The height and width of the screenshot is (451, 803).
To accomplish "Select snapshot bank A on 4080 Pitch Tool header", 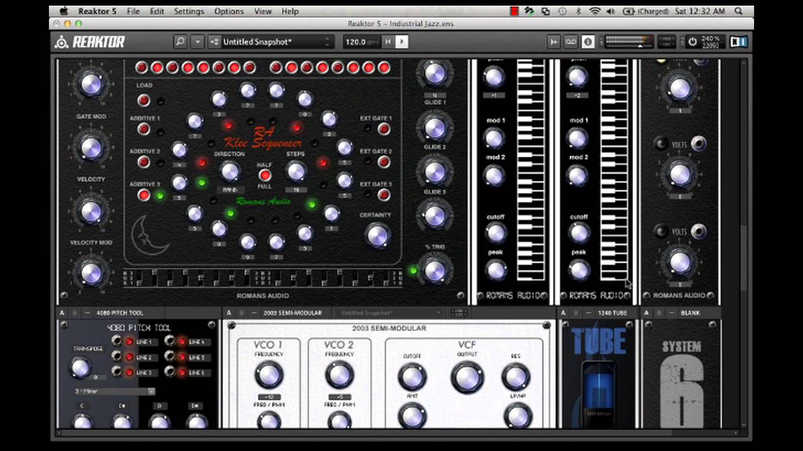I will (x=62, y=313).
